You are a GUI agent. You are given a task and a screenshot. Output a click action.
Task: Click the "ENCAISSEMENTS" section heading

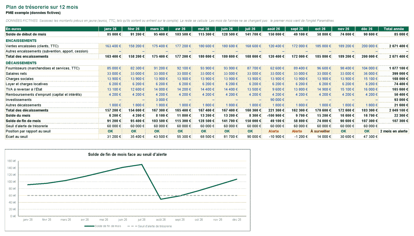(21, 41)
